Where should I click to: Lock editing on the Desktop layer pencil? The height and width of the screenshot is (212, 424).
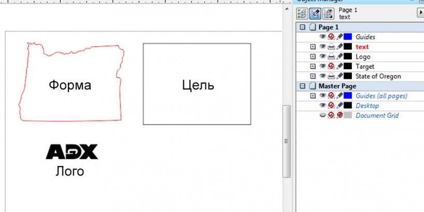[x=340, y=105]
